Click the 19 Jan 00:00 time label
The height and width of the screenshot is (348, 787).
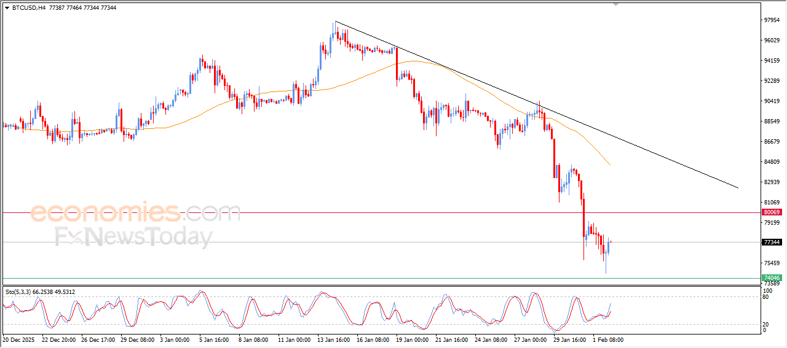[413, 339]
